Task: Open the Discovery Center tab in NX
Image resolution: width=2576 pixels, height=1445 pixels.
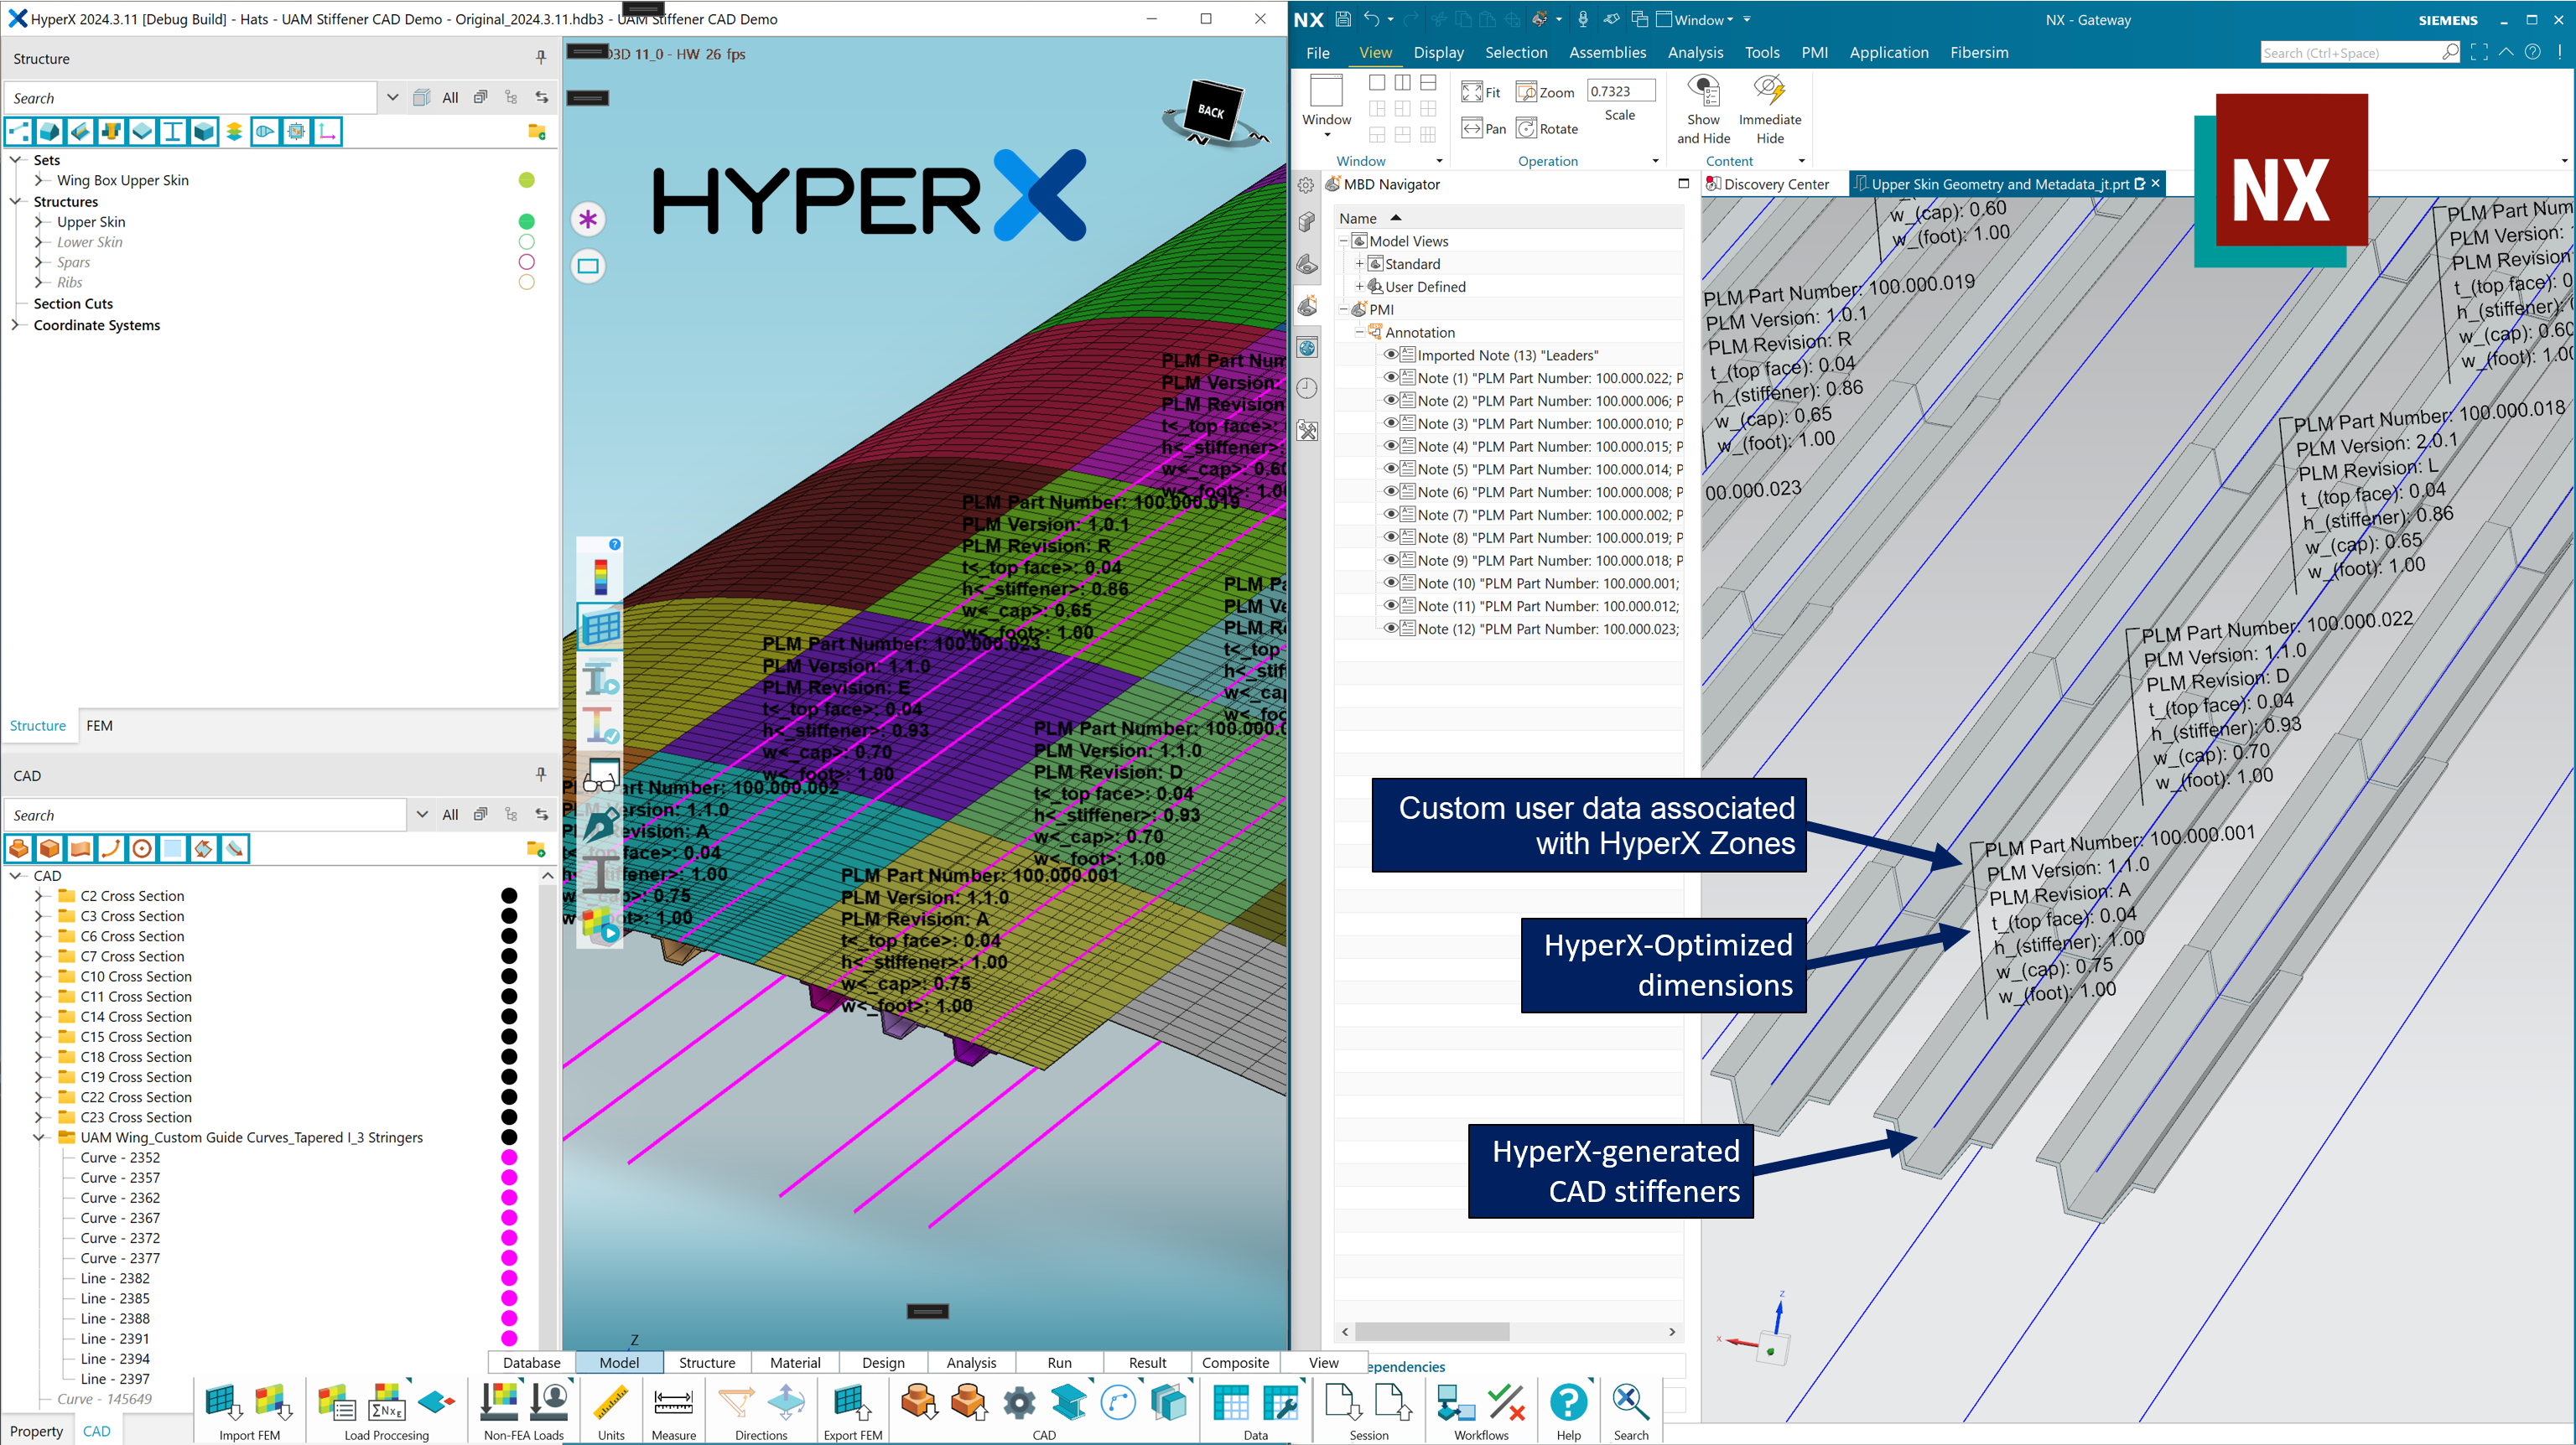Action: 1767,184
